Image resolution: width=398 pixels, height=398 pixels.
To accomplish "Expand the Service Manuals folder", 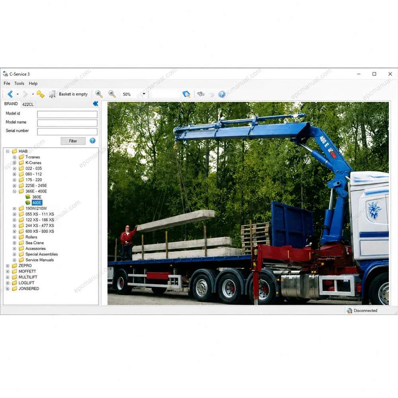I will point(14,260).
